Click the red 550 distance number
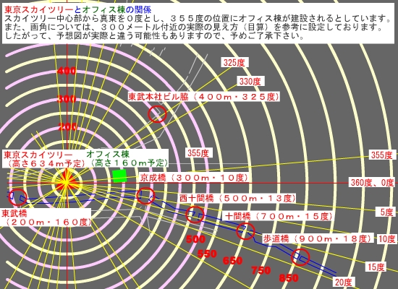 [x=207, y=254]
